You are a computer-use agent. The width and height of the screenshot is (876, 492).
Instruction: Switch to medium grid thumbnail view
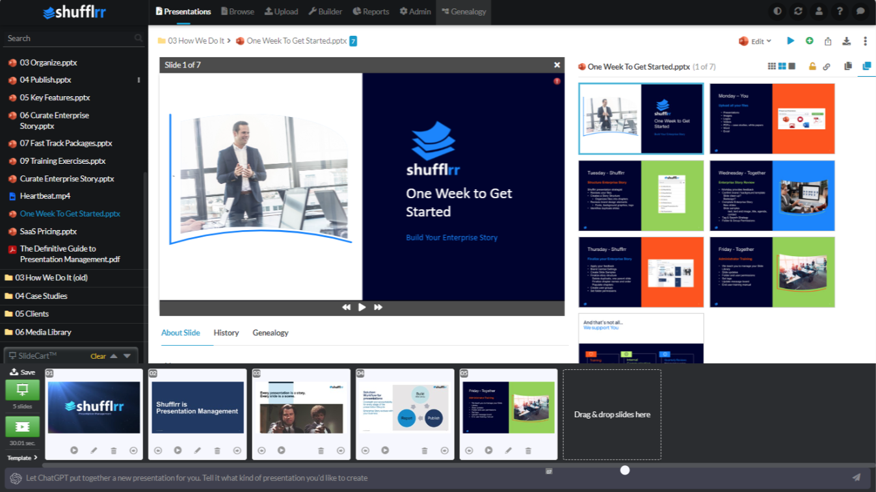click(782, 66)
